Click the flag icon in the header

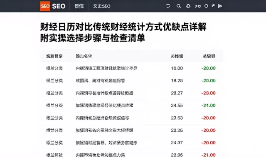(220, 6)
